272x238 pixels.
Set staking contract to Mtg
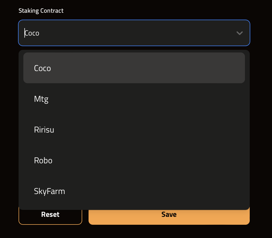[41, 99]
